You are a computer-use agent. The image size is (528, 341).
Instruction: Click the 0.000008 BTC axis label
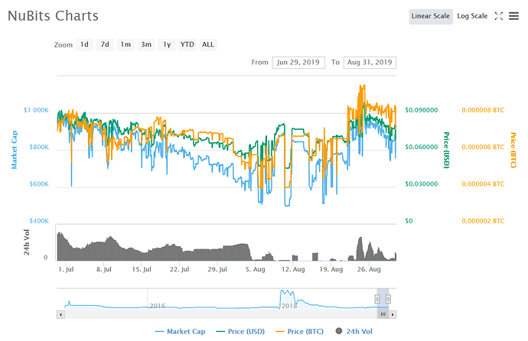click(x=483, y=110)
